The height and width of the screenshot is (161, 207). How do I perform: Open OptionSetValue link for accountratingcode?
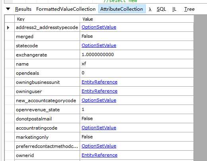click(x=99, y=128)
